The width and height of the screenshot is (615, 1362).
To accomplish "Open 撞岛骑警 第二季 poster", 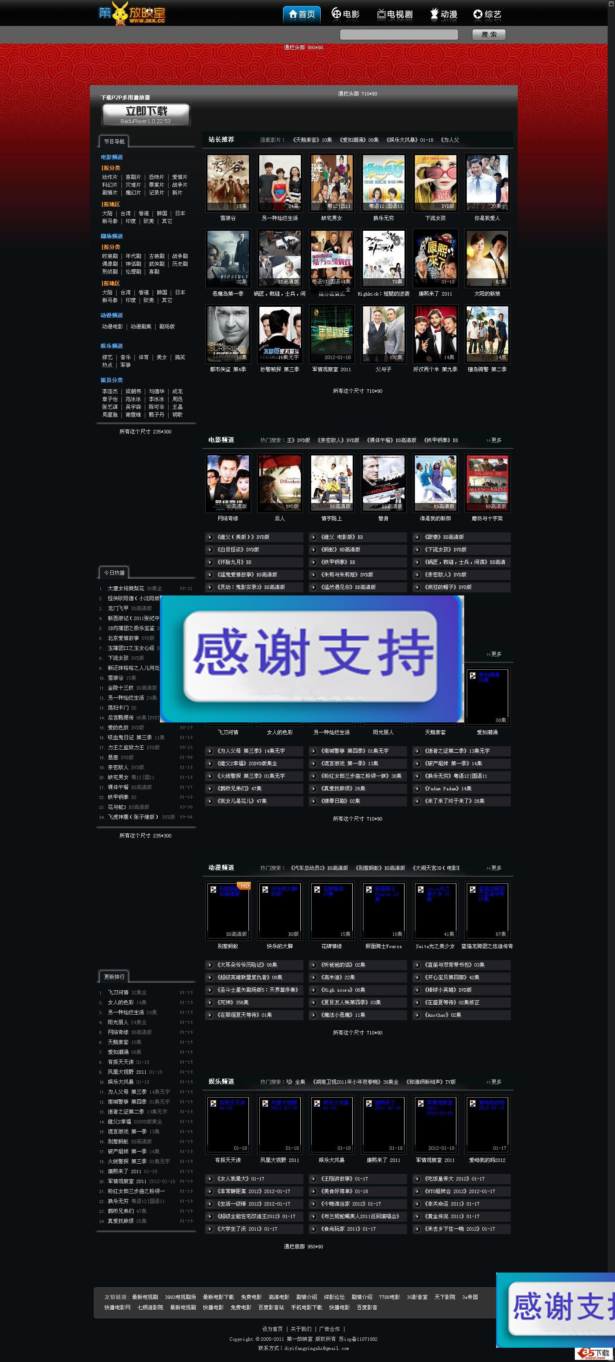I will tap(487, 334).
